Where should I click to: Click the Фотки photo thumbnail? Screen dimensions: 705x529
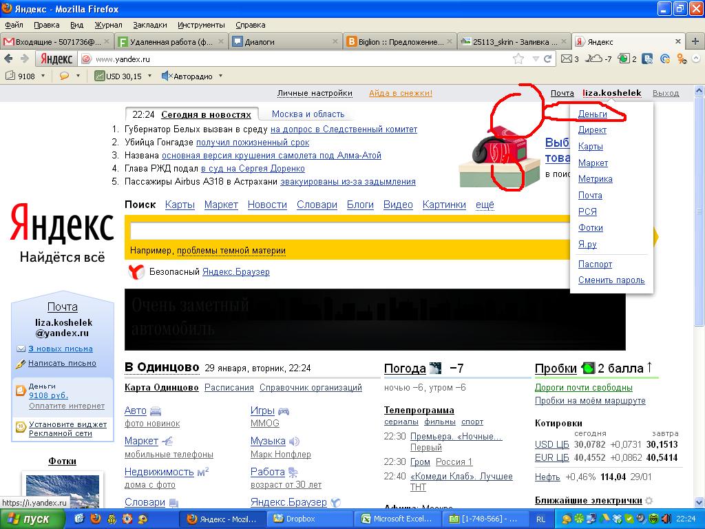tap(63, 490)
